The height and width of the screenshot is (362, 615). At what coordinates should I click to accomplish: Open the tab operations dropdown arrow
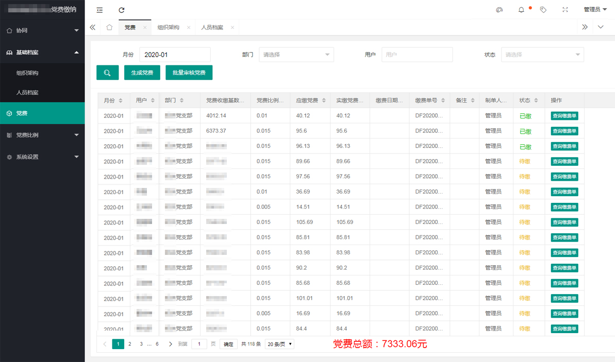601,27
